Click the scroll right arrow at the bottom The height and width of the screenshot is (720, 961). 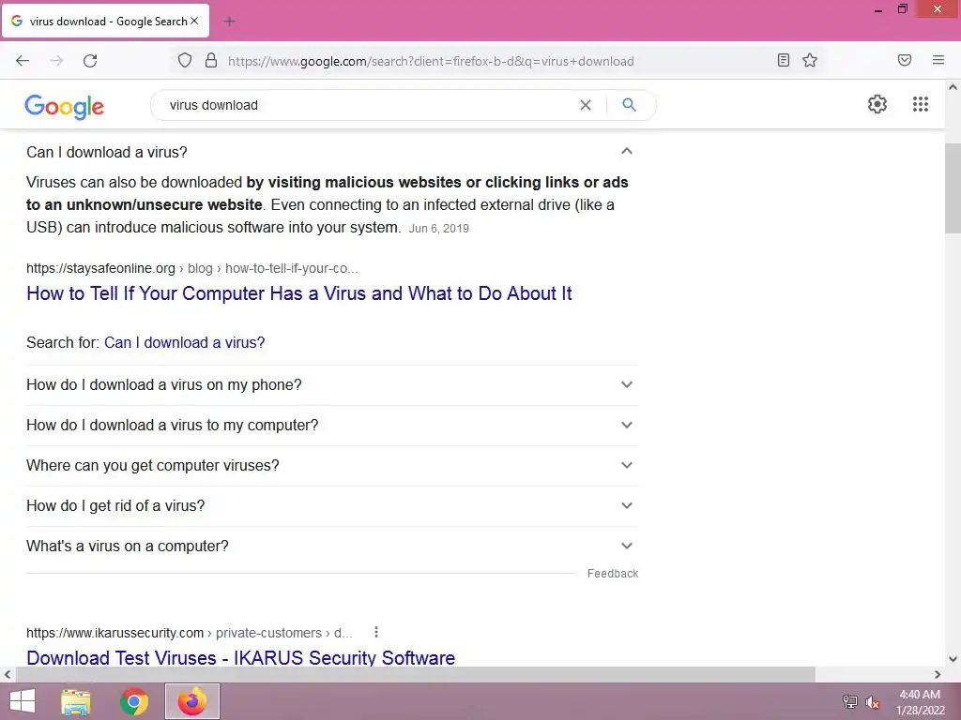coord(938,674)
